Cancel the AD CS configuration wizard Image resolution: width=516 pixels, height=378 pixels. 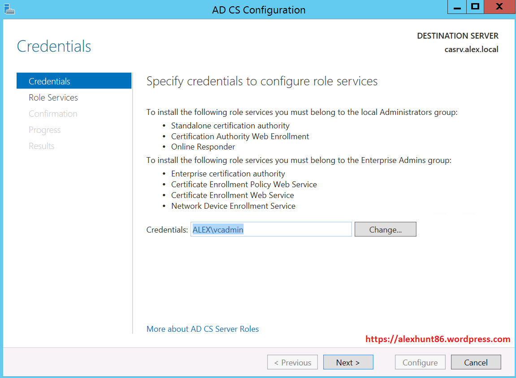pyautogui.click(x=476, y=362)
